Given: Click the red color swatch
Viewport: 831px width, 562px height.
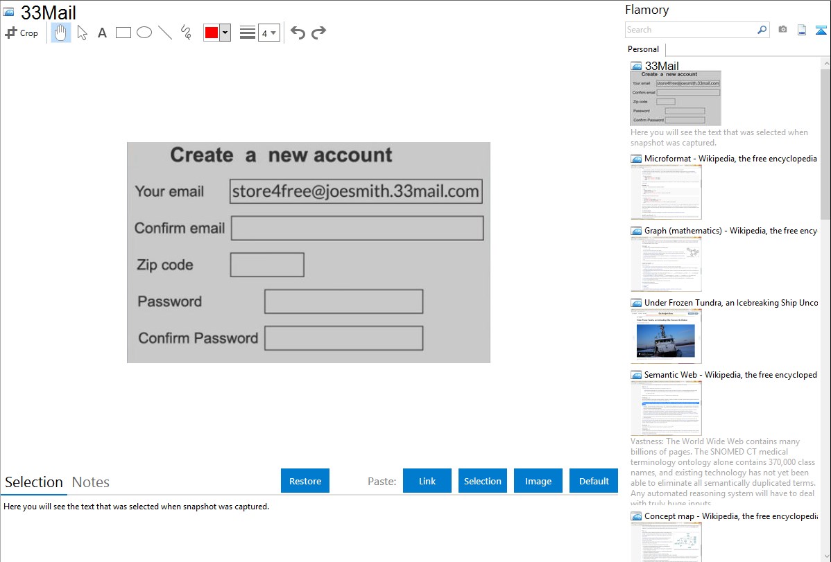Looking at the screenshot, I should click(x=212, y=33).
